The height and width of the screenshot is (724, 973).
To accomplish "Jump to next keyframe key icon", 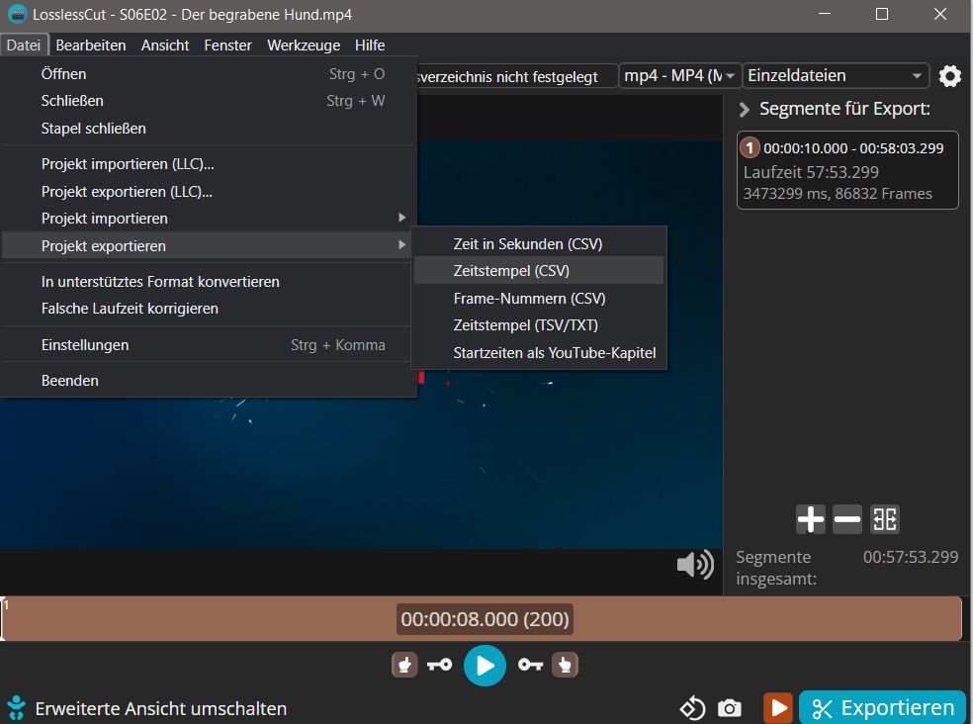I will pos(531,665).
